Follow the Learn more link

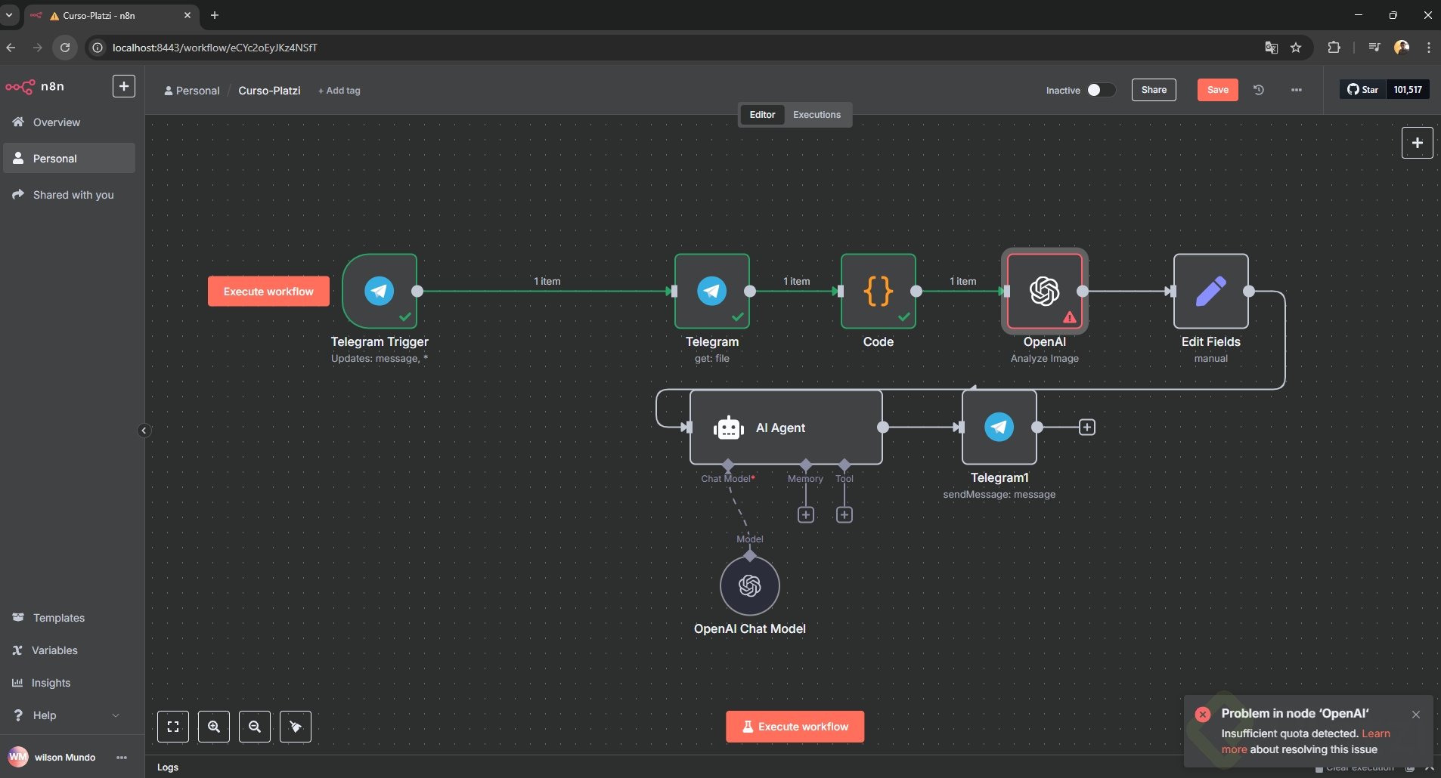[1376, 733]
